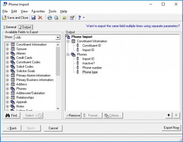Screen dimensions: 183x142
Task: Click the multiple-times export help link
Action: pyautogui.click(x=133, y=26)
